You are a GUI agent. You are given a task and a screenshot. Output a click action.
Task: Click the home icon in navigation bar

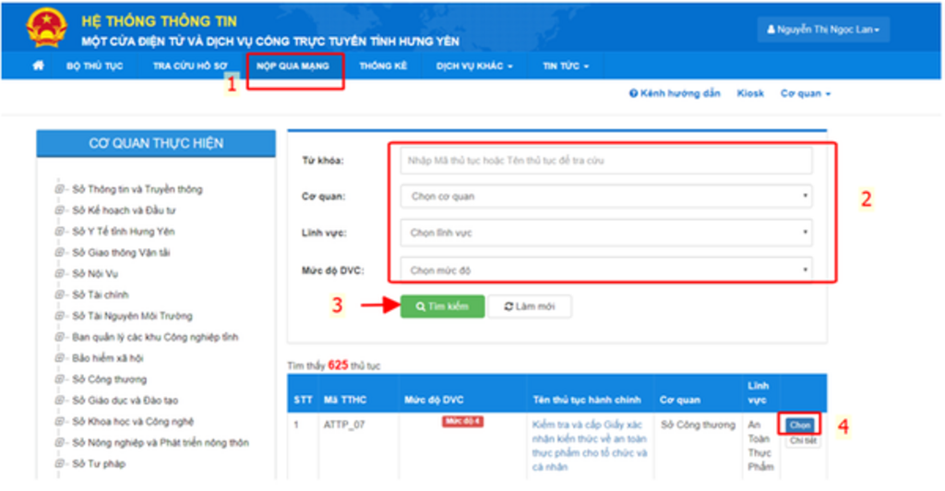coord(38,66)
